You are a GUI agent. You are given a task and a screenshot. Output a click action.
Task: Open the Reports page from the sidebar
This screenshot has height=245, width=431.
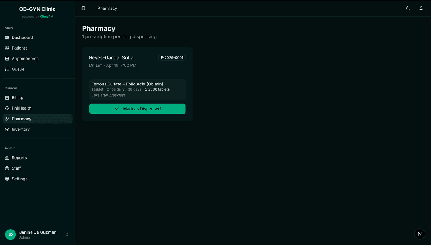(19, 158)
